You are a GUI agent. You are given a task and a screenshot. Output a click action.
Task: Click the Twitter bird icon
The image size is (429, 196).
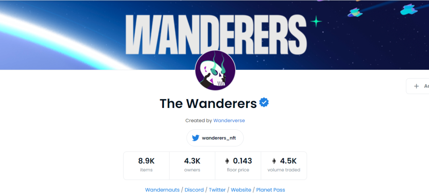pyautogui.click(x=195, y=138)
